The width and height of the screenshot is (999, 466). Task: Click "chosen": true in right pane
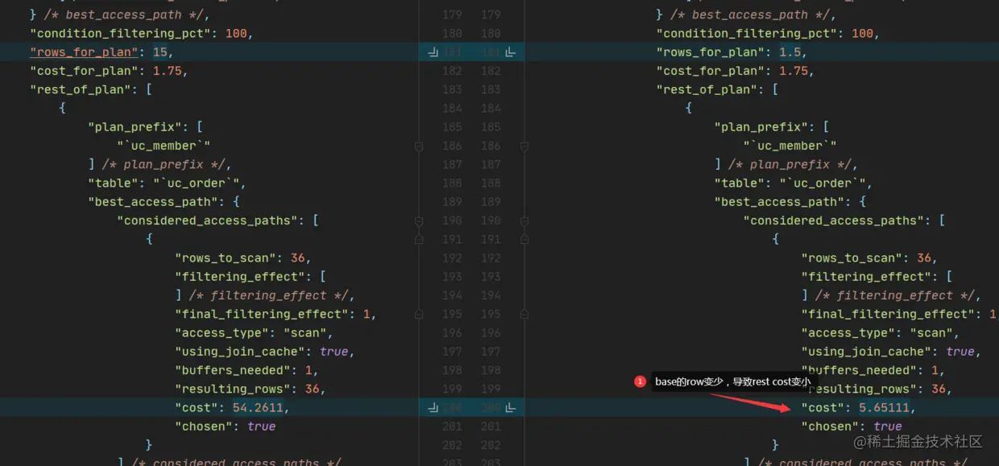852,427
